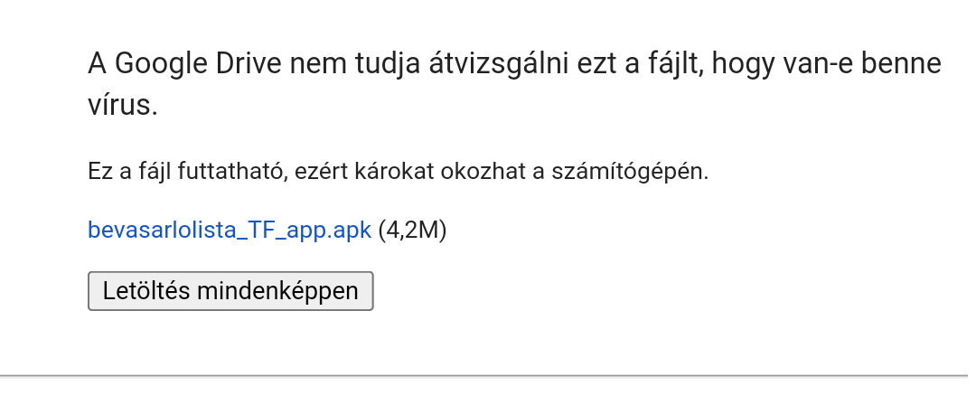
Task: Open the bevasarlolista_TF_app.apk file link
Action: click(x=230, y=230)
